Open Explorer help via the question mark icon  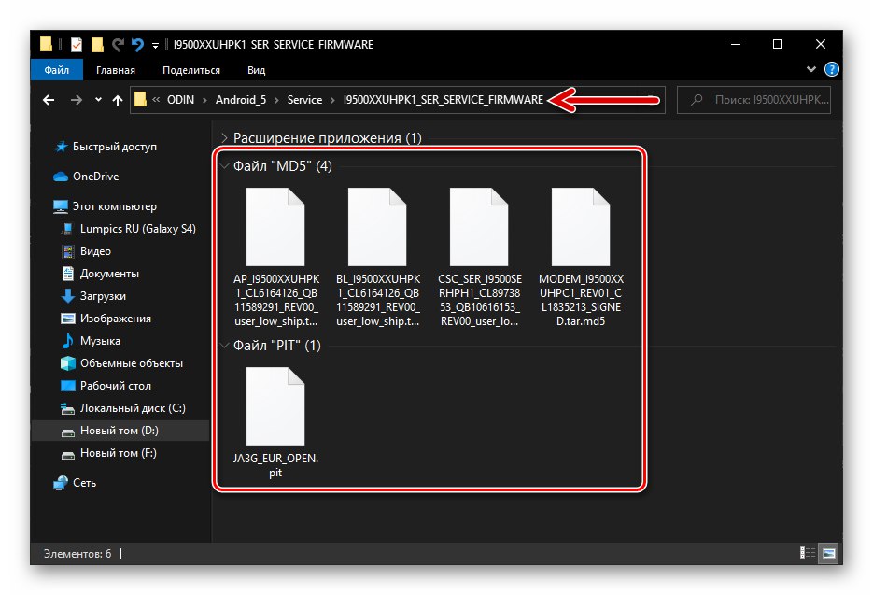[831, 69]
